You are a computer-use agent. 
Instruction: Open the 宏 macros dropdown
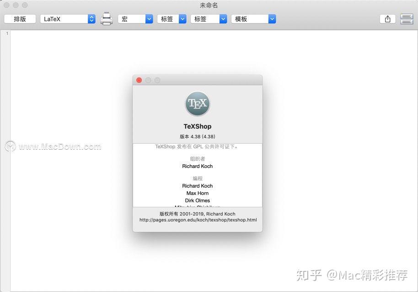point(135,19)
